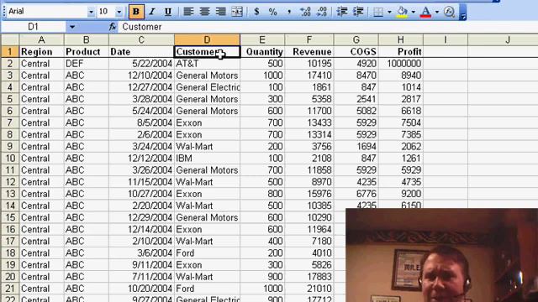Open Font Color dropdown arrow
Image resolution: width=538 pixels, height=302 pixels.
point(437,12)
